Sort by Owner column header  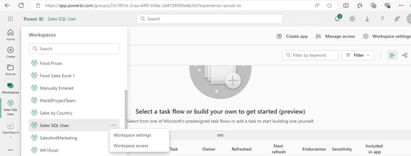209,149
